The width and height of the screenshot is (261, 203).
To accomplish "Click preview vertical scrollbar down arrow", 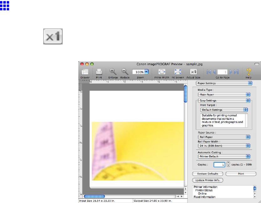I will 185,193.
